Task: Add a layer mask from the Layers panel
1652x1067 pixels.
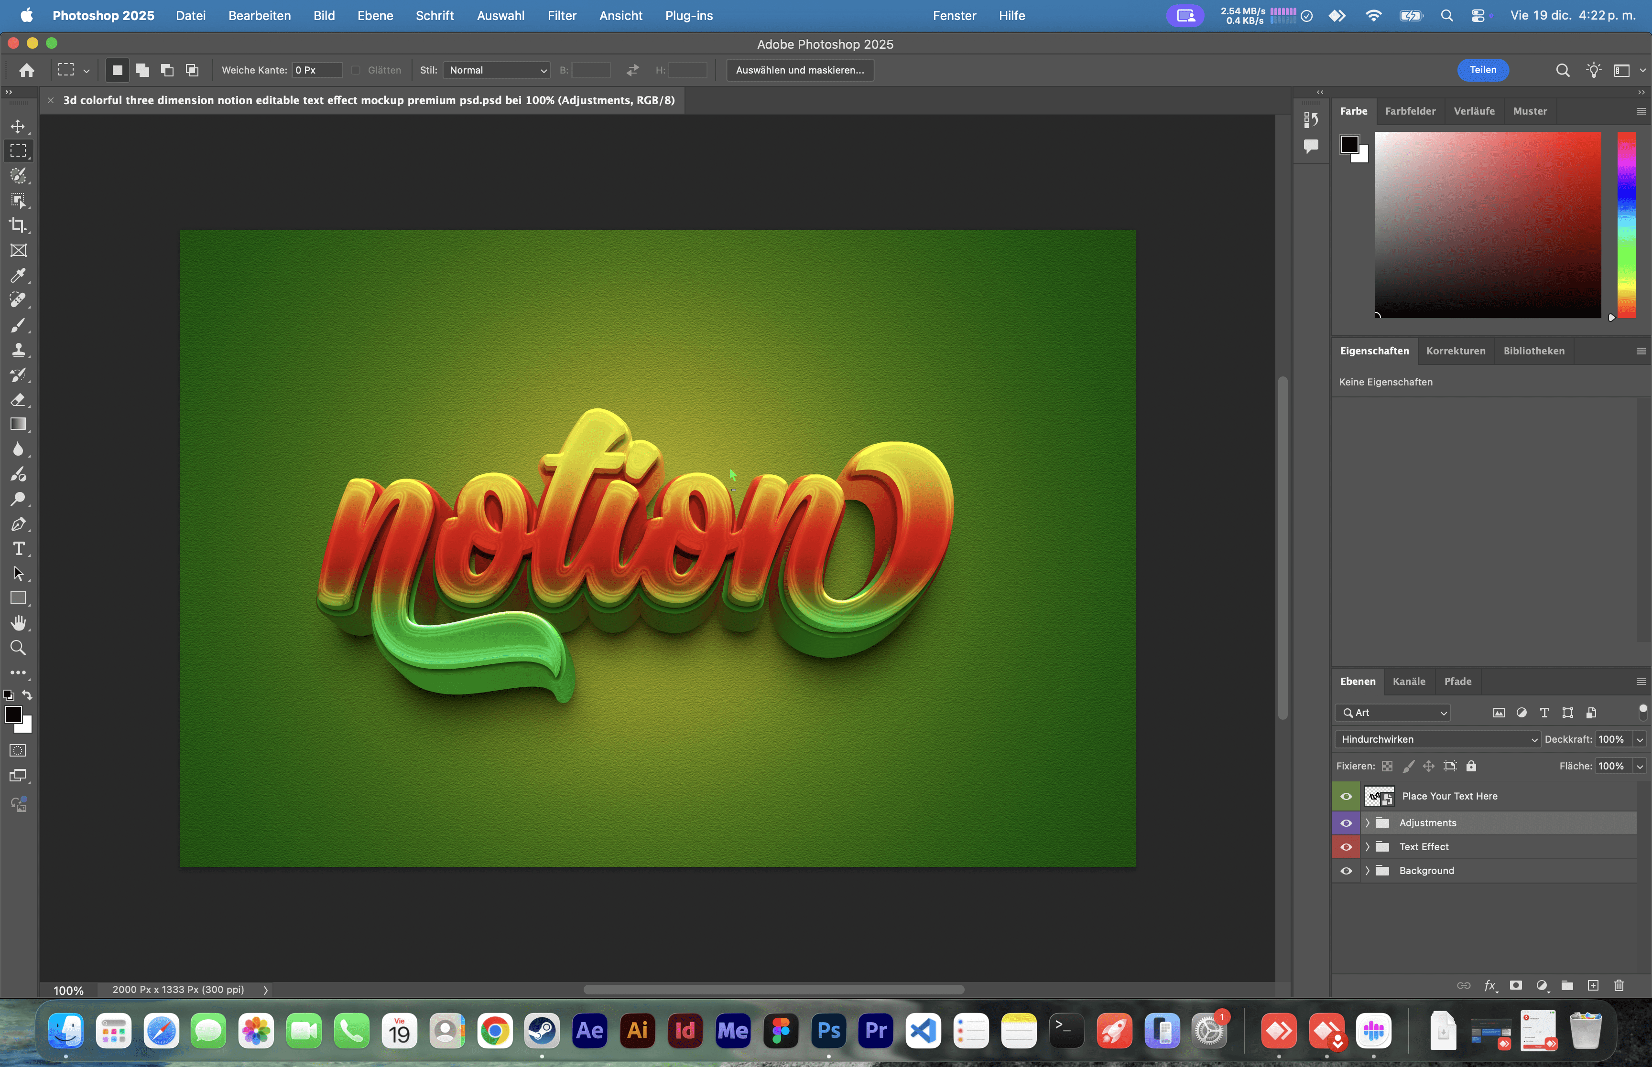Action: pos(1517,985)
